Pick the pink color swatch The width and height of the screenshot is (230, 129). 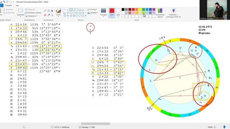[133, 13]
